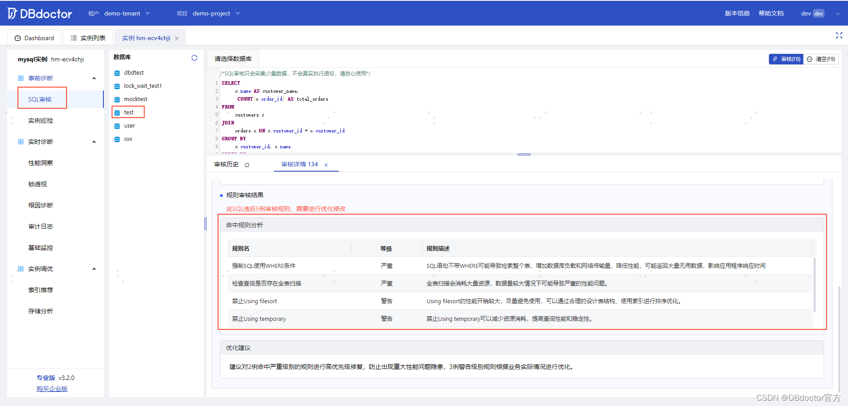Open the demo-project dropdown
Viewport: 848px width, 406px height.
pyautogui.click(x=216, y=14)
